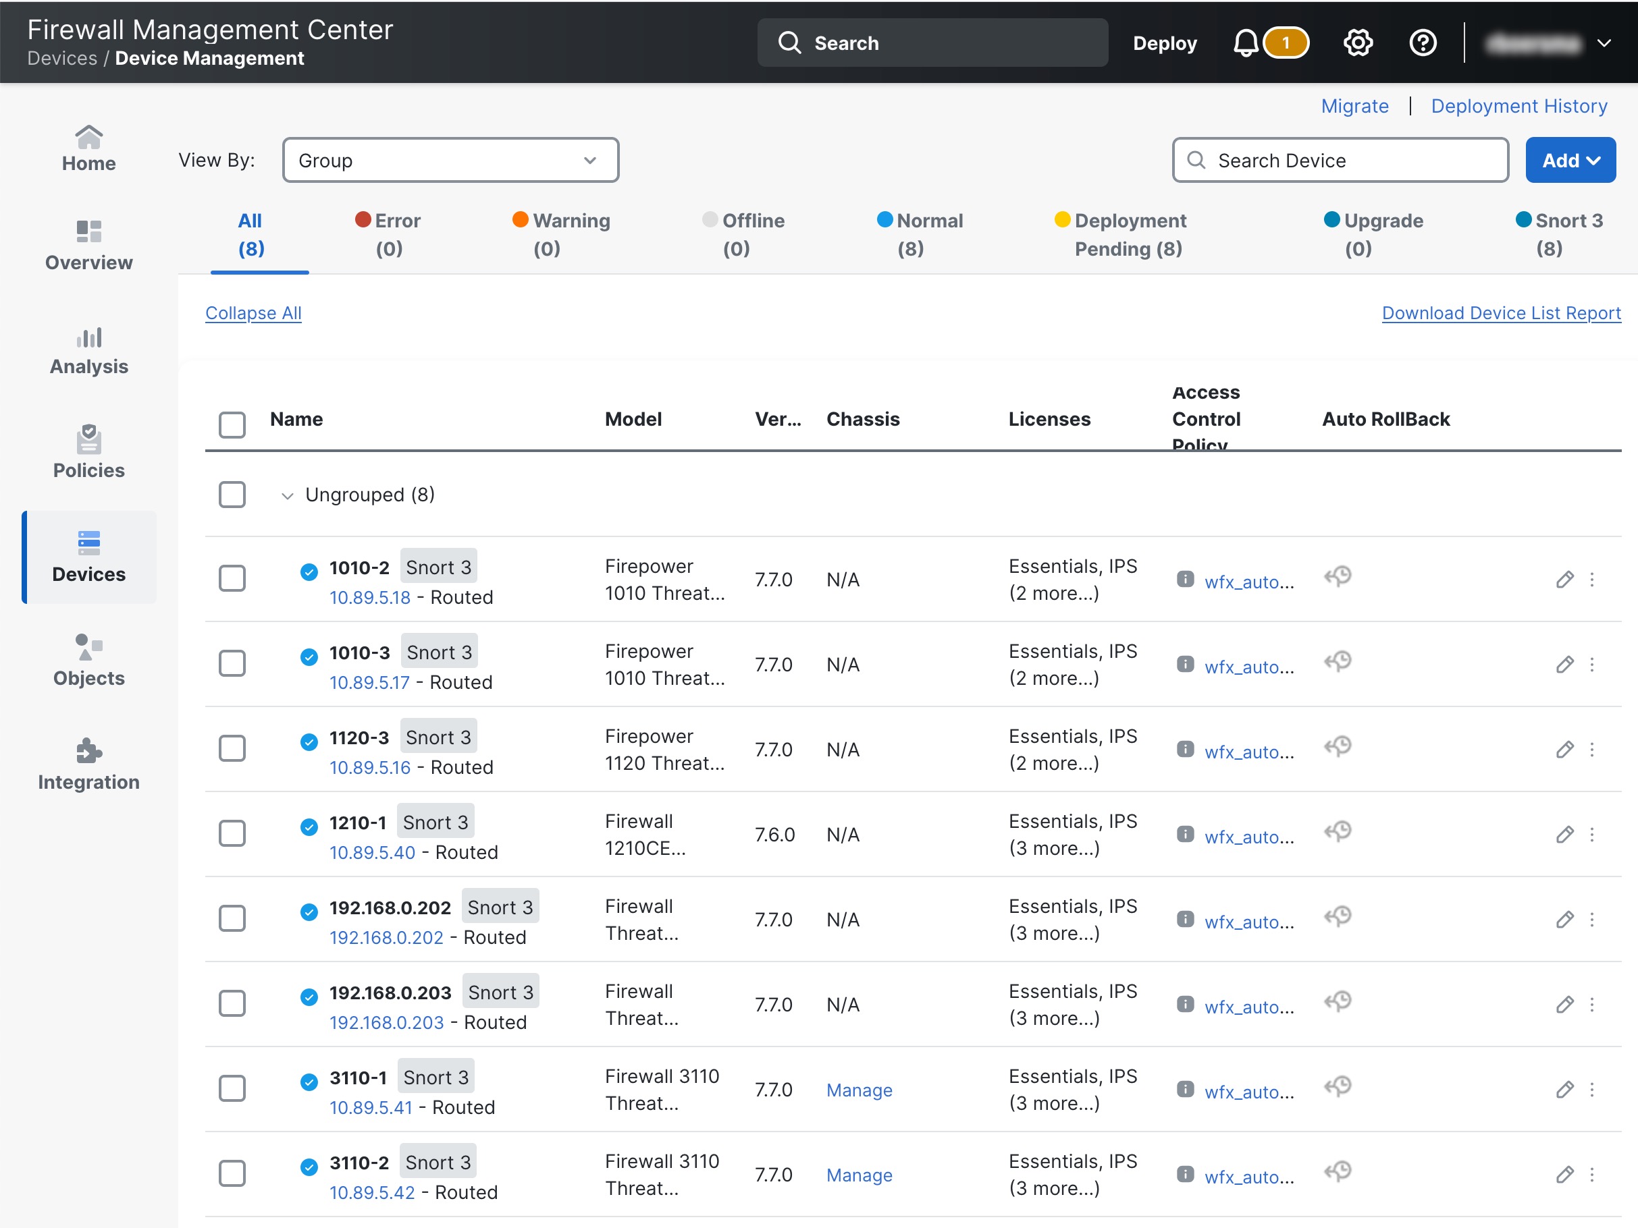Tick the Ungrouped group checkbox
1638x1228 pixels.
[x=232, y=495]
